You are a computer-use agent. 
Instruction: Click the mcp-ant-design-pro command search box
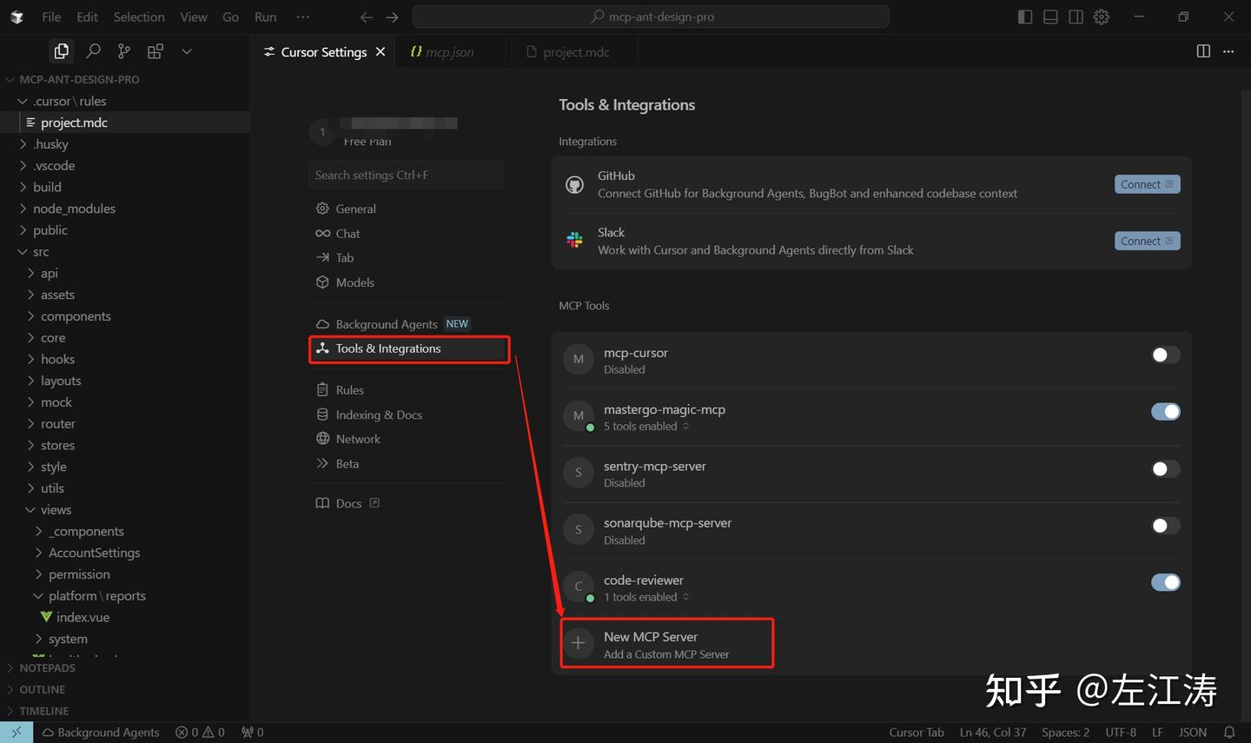click(x=651, y=17)
